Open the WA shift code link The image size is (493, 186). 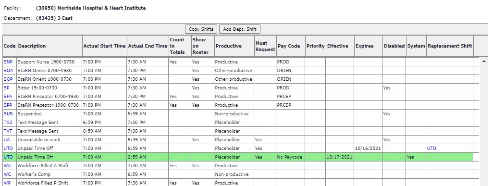(x=7, y=165)
